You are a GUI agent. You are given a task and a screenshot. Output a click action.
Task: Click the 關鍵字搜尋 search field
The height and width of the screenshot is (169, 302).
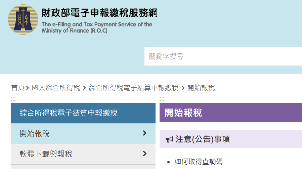click(x=223, y=56)
